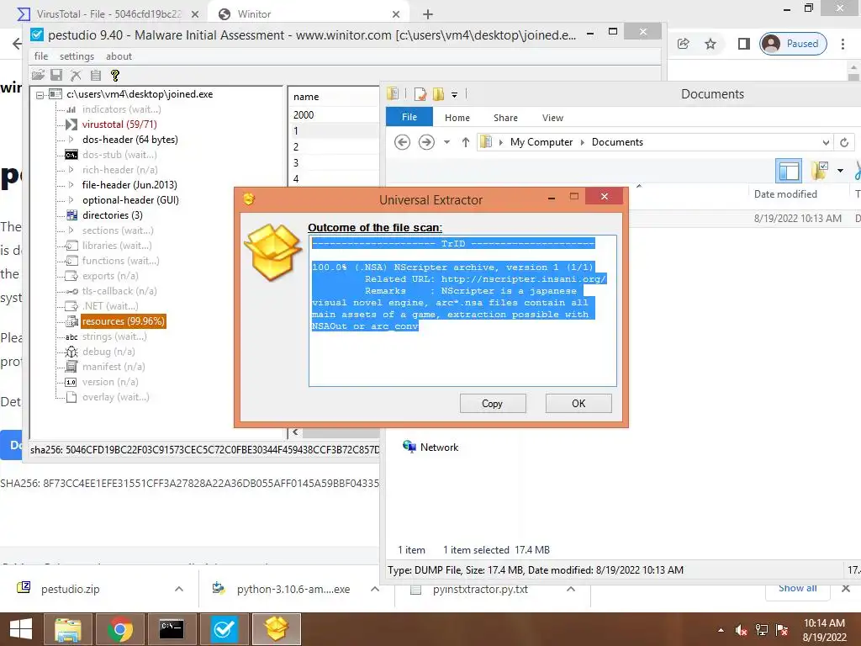This screenshot has height=646, width=861.
Task: Close the Chrome downloads bar
Action: (846, 588)
